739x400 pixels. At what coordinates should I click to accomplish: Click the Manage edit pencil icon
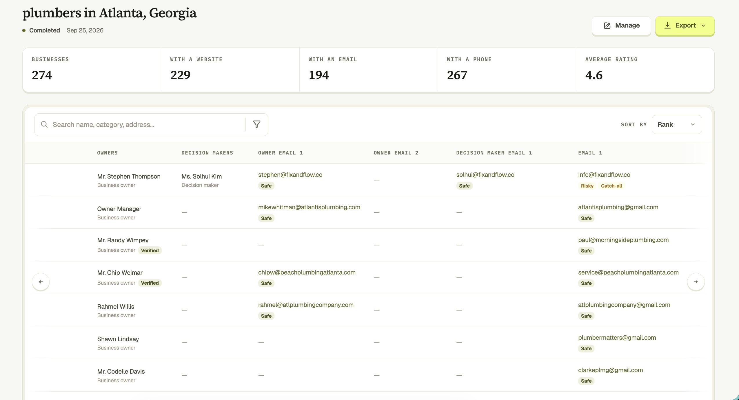(607, 26)
